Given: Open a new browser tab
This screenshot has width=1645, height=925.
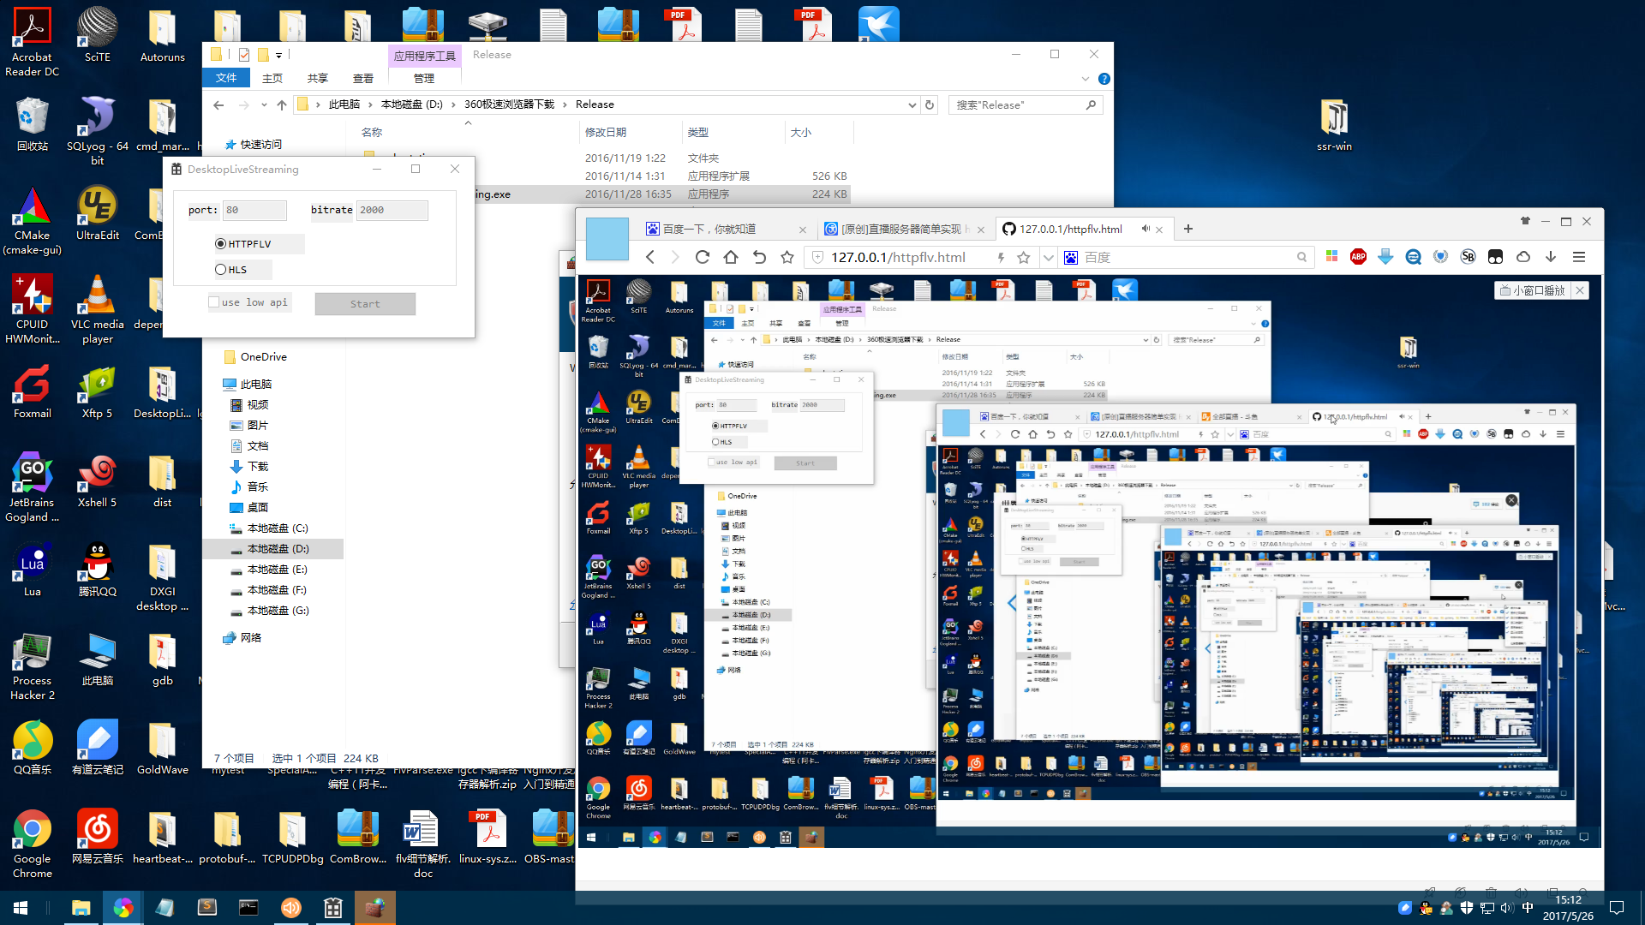Looking at the screenshot, I should click(x=1188, y=229).
